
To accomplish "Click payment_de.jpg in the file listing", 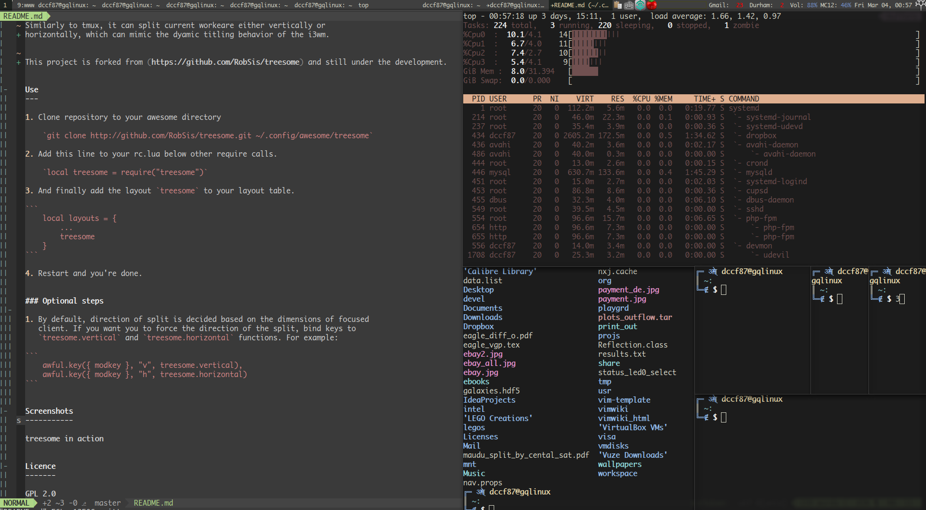I will click(629, 290).
